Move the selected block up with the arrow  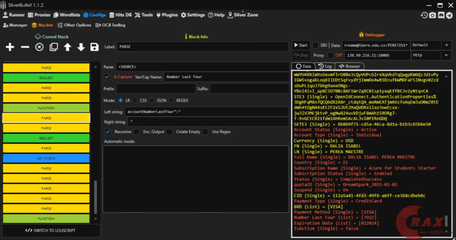click(67, 47)
